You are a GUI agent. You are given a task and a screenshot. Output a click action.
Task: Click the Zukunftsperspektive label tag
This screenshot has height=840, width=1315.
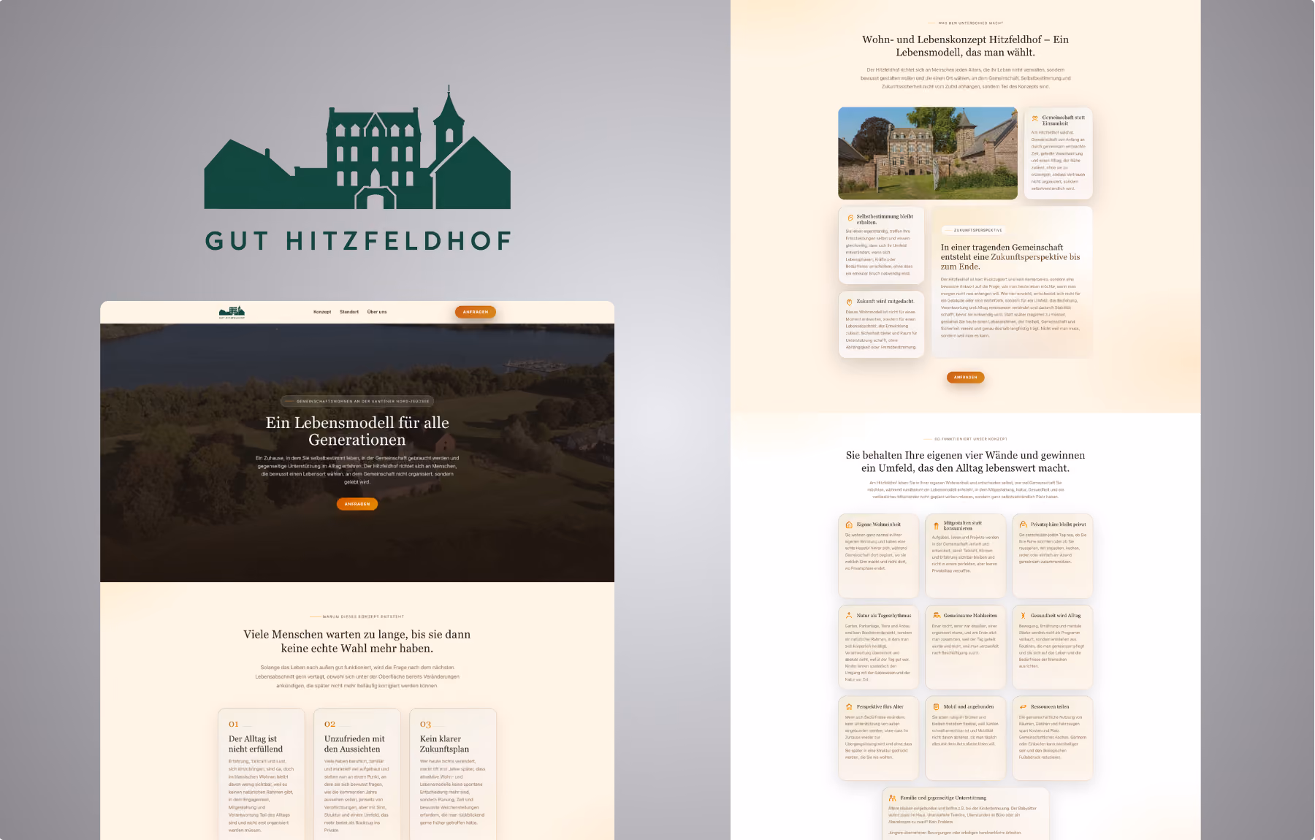(974, 230)
